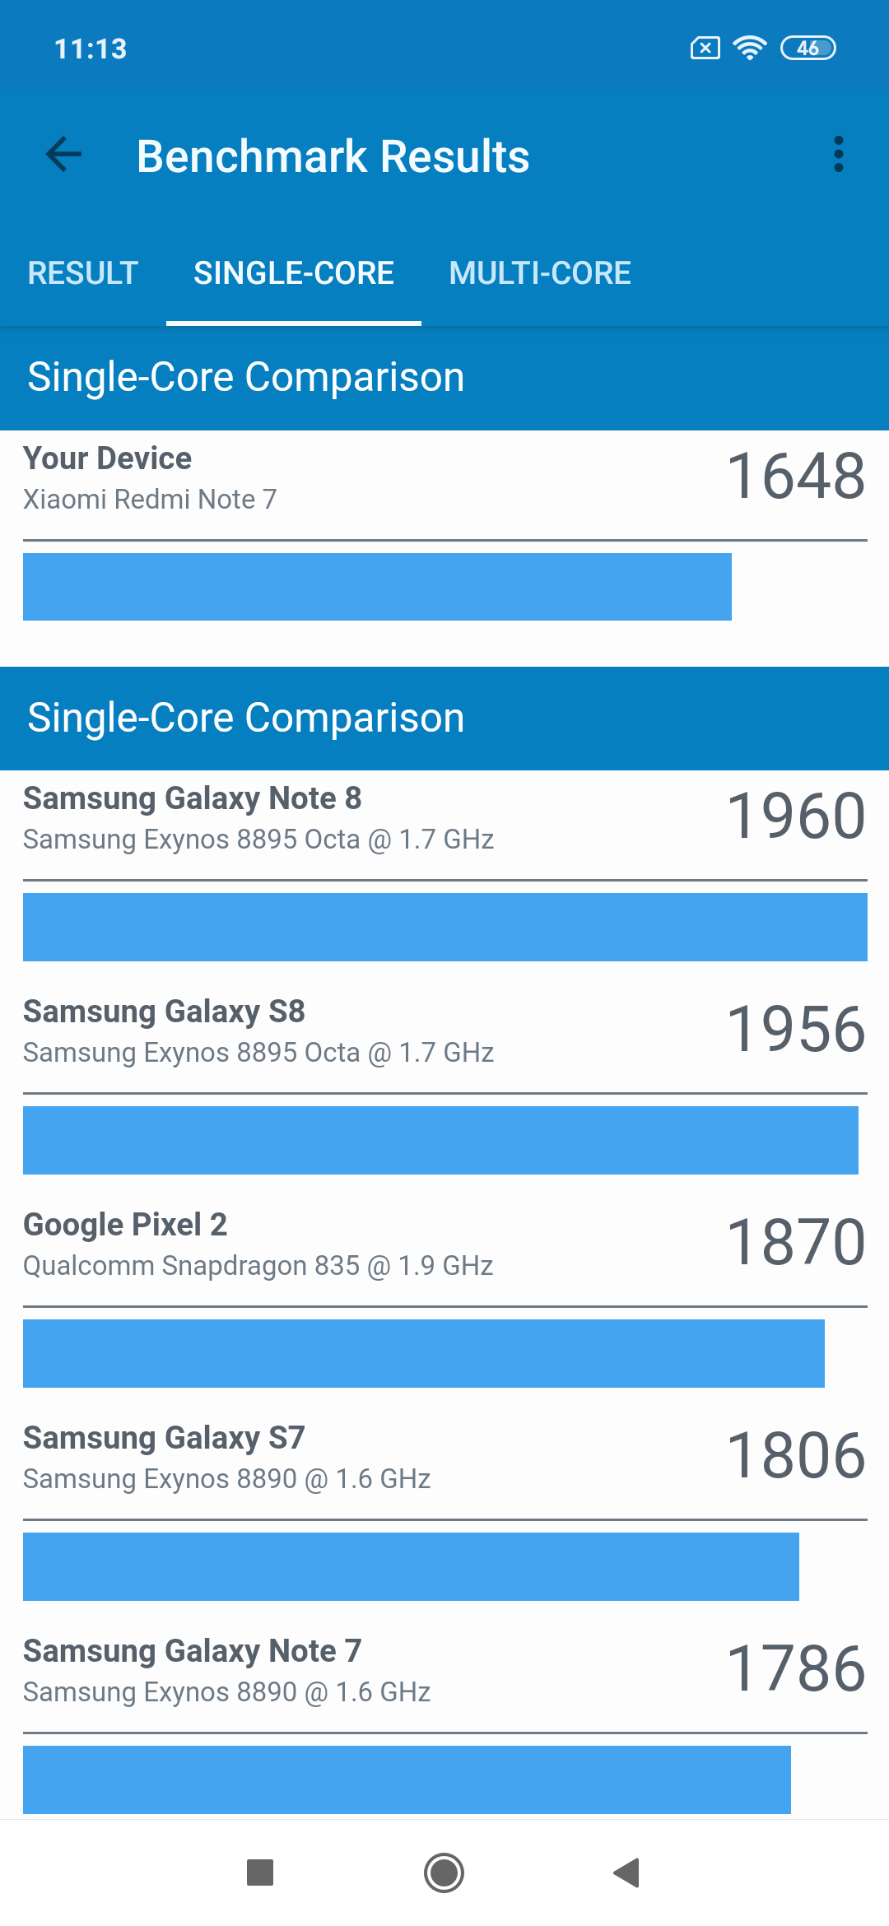Viewport: 889px width, 1926px height.
Task: Tap the back arrow icon
Action: (x=63, y=154)
